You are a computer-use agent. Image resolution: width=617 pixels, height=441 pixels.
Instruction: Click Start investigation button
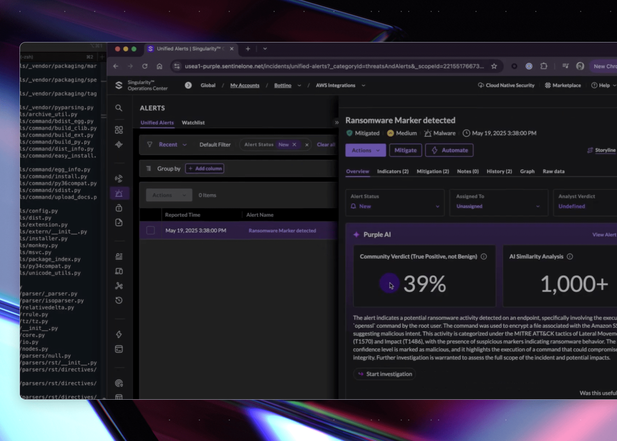coord(385,374)
